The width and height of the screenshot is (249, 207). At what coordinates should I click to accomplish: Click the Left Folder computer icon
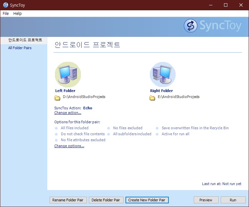pos(68,74)
